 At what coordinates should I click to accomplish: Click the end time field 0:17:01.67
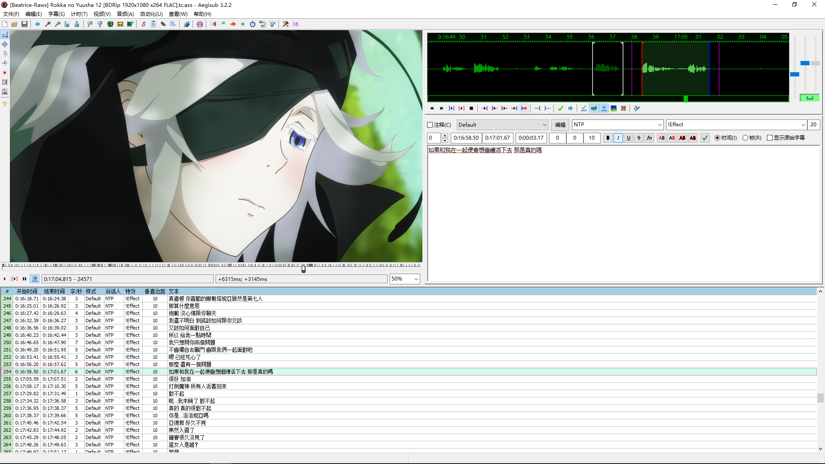coord(498,138)
